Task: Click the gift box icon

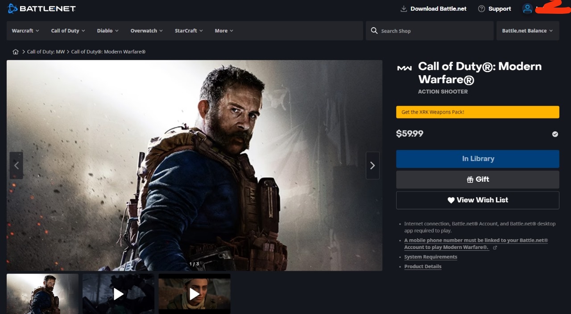Action: (470, 179)
